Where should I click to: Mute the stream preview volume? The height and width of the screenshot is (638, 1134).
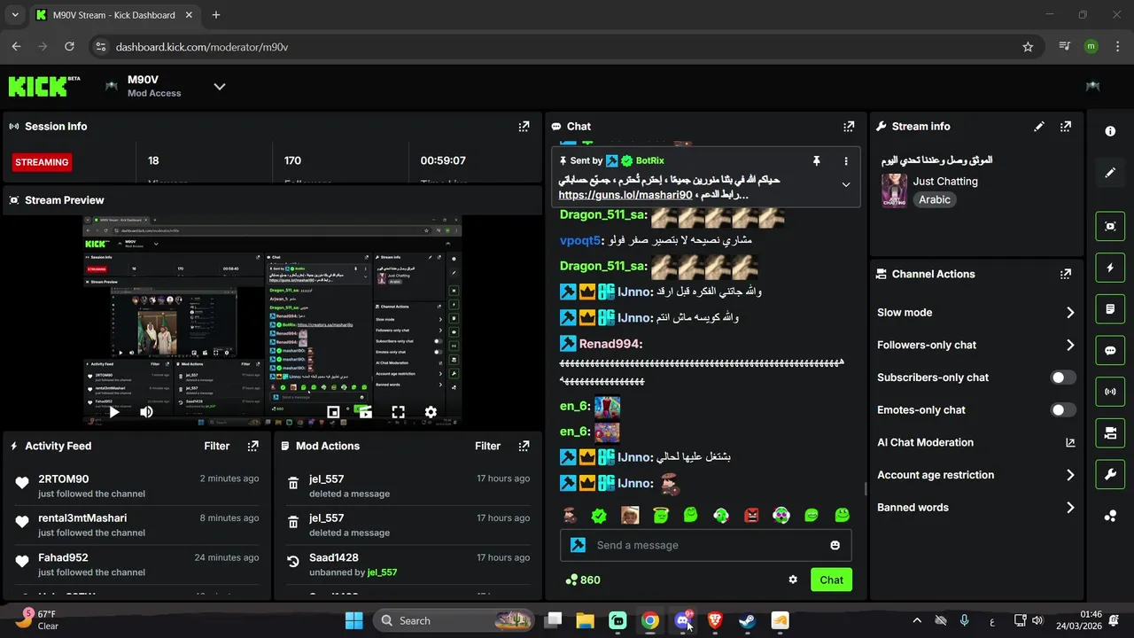pyautogui.click(x=146, y=412)
